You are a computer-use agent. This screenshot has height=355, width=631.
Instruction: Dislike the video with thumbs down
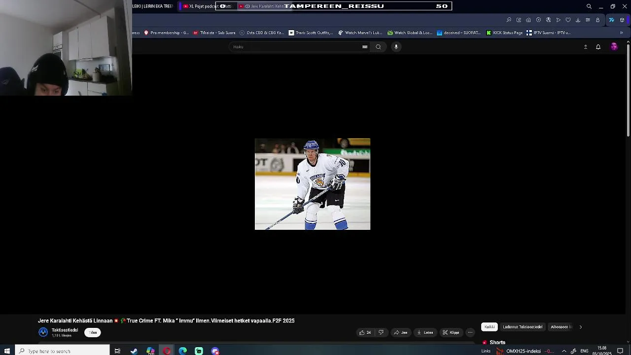click(x=381, y=332)
